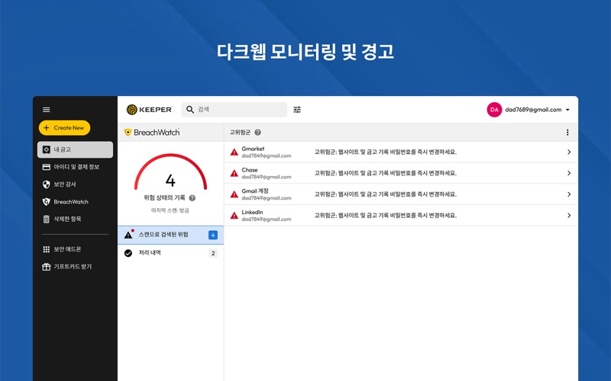Select 처리 내역 tab

click(170, 253)
